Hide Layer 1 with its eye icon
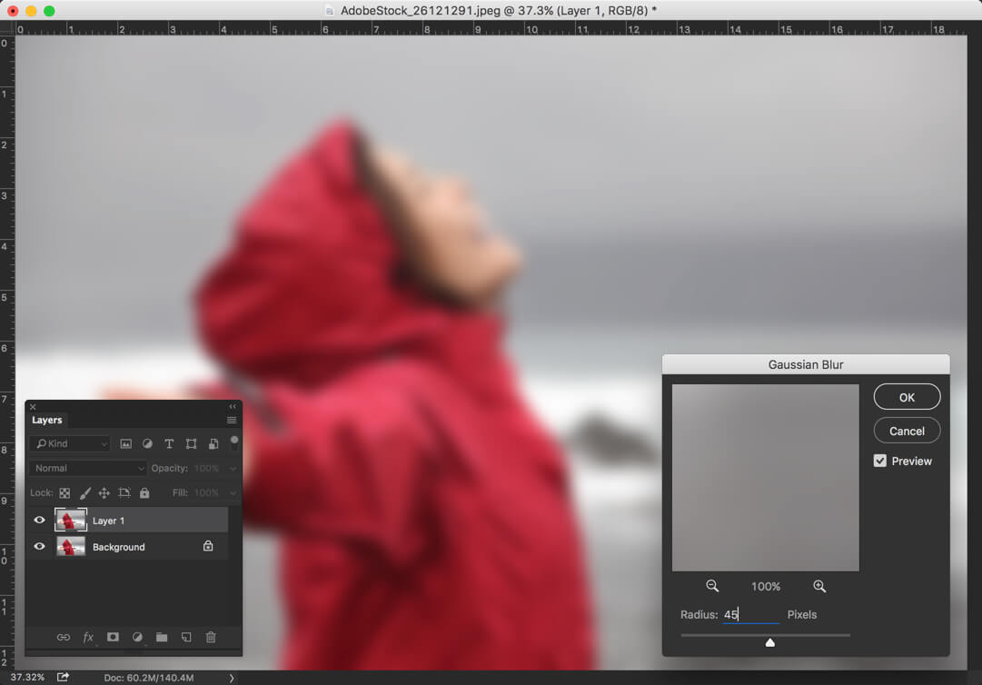The height and width of the screenshot is (685, 982). (x=39, y=521)
